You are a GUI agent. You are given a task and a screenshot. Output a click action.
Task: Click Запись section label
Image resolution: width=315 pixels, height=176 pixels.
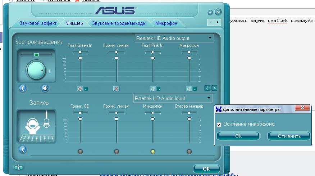[x=39, y=103]
